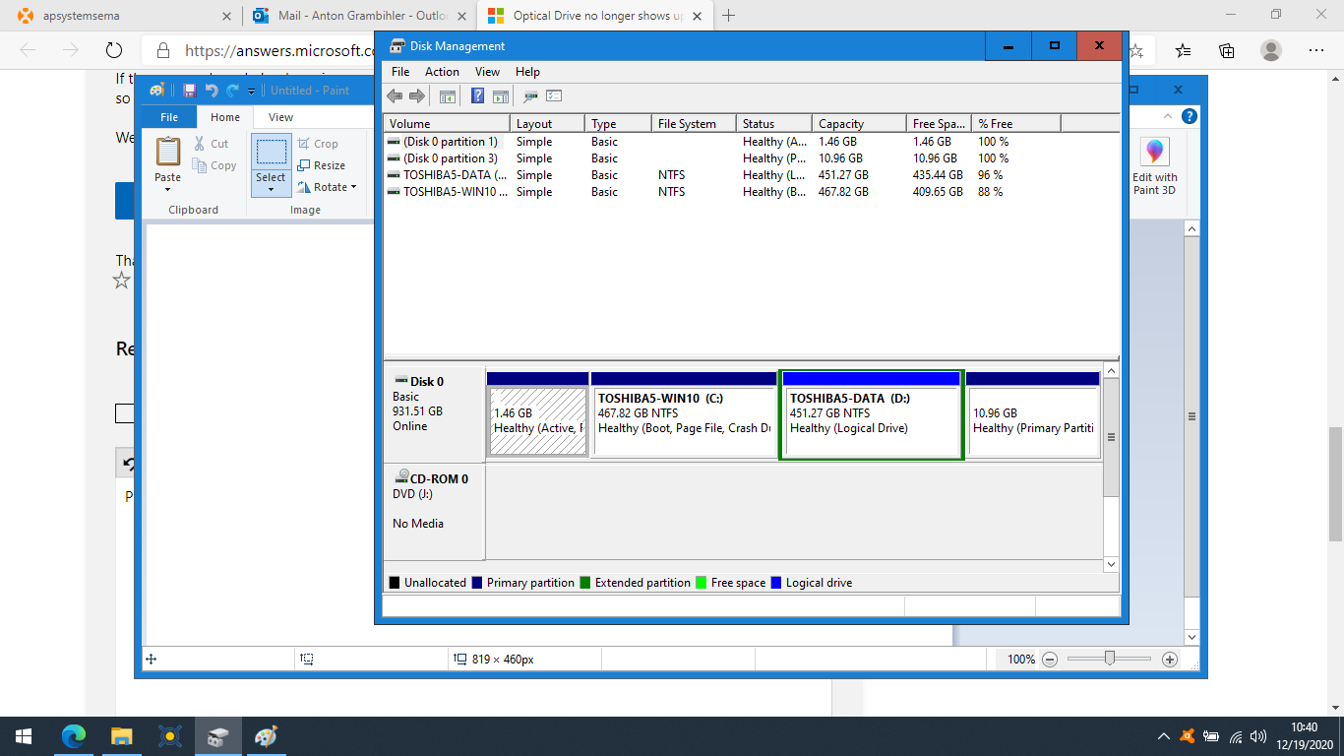Open Edge from the Windows taskbar
The height and width of the screenshot is (756, 1344).
(73, 736)
